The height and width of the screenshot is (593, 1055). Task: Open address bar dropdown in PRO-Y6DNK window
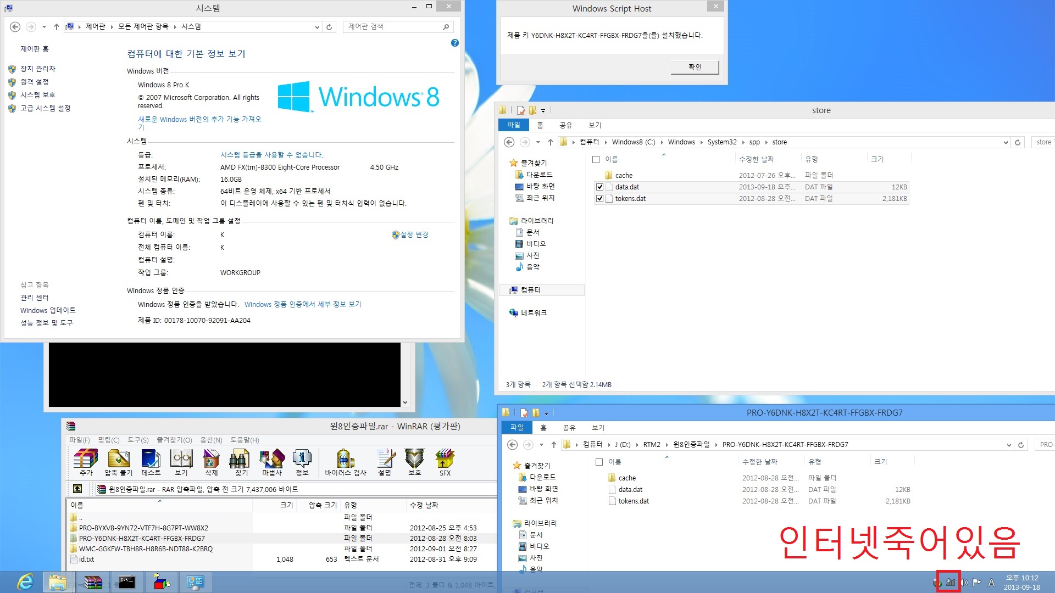[x=1009, y=445]
